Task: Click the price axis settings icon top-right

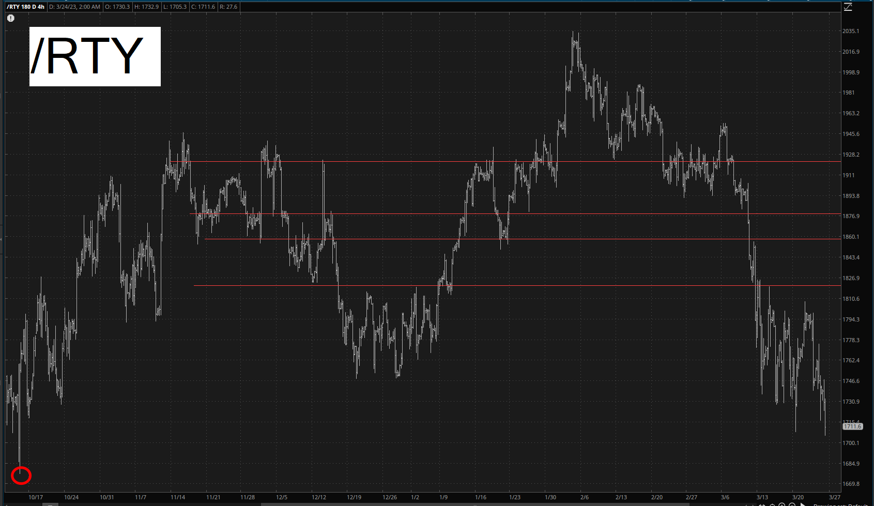Action: 848,7
